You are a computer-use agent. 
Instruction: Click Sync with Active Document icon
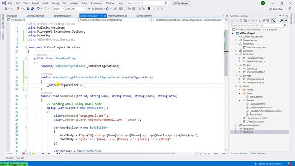click(260, 20)
